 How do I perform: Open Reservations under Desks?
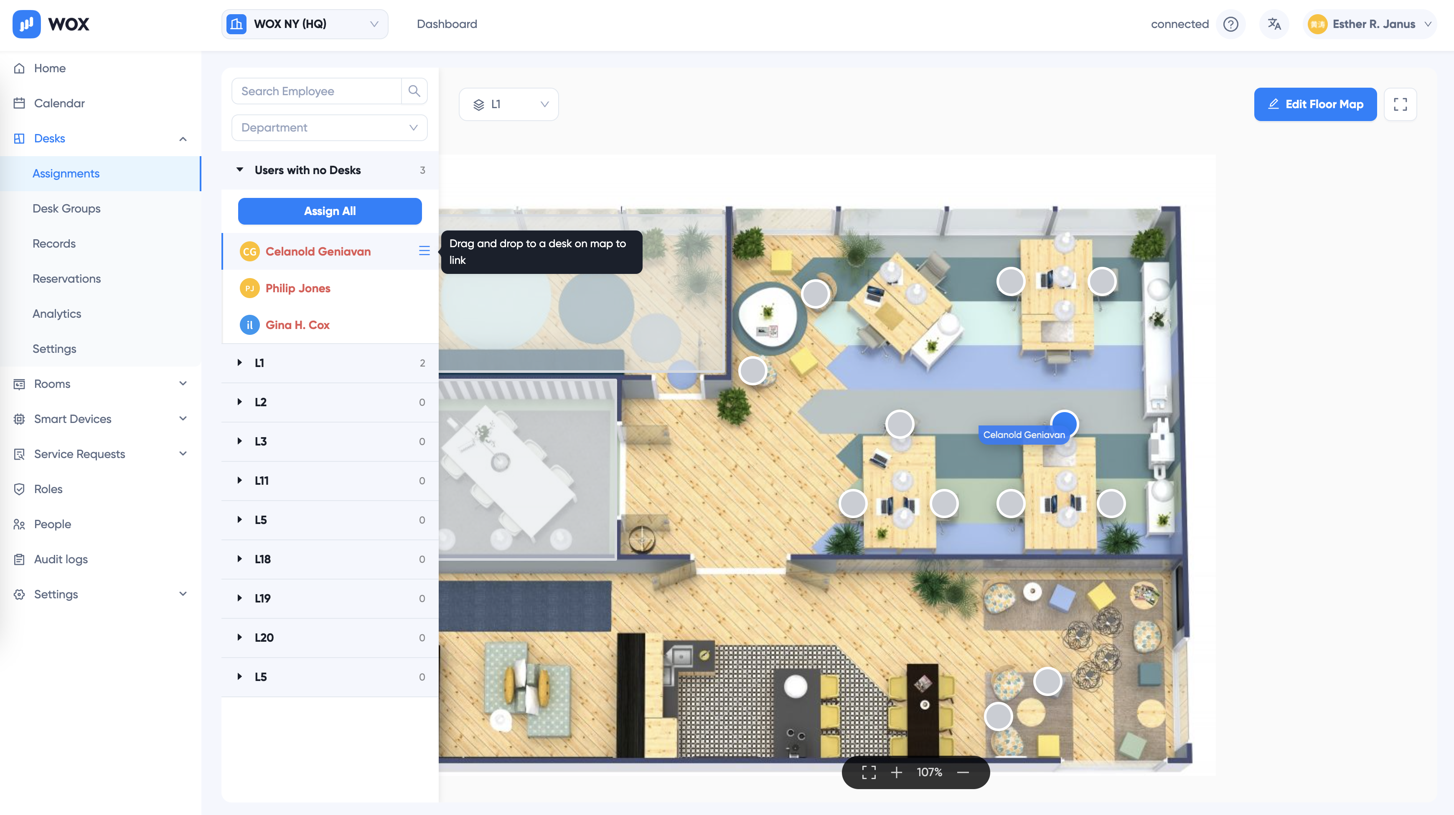coord(100,278)
